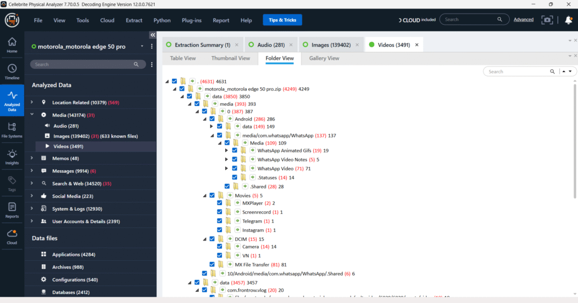Open the Home sidebar icon
This screenshot has width=578, height=303.
click(12, 45)
